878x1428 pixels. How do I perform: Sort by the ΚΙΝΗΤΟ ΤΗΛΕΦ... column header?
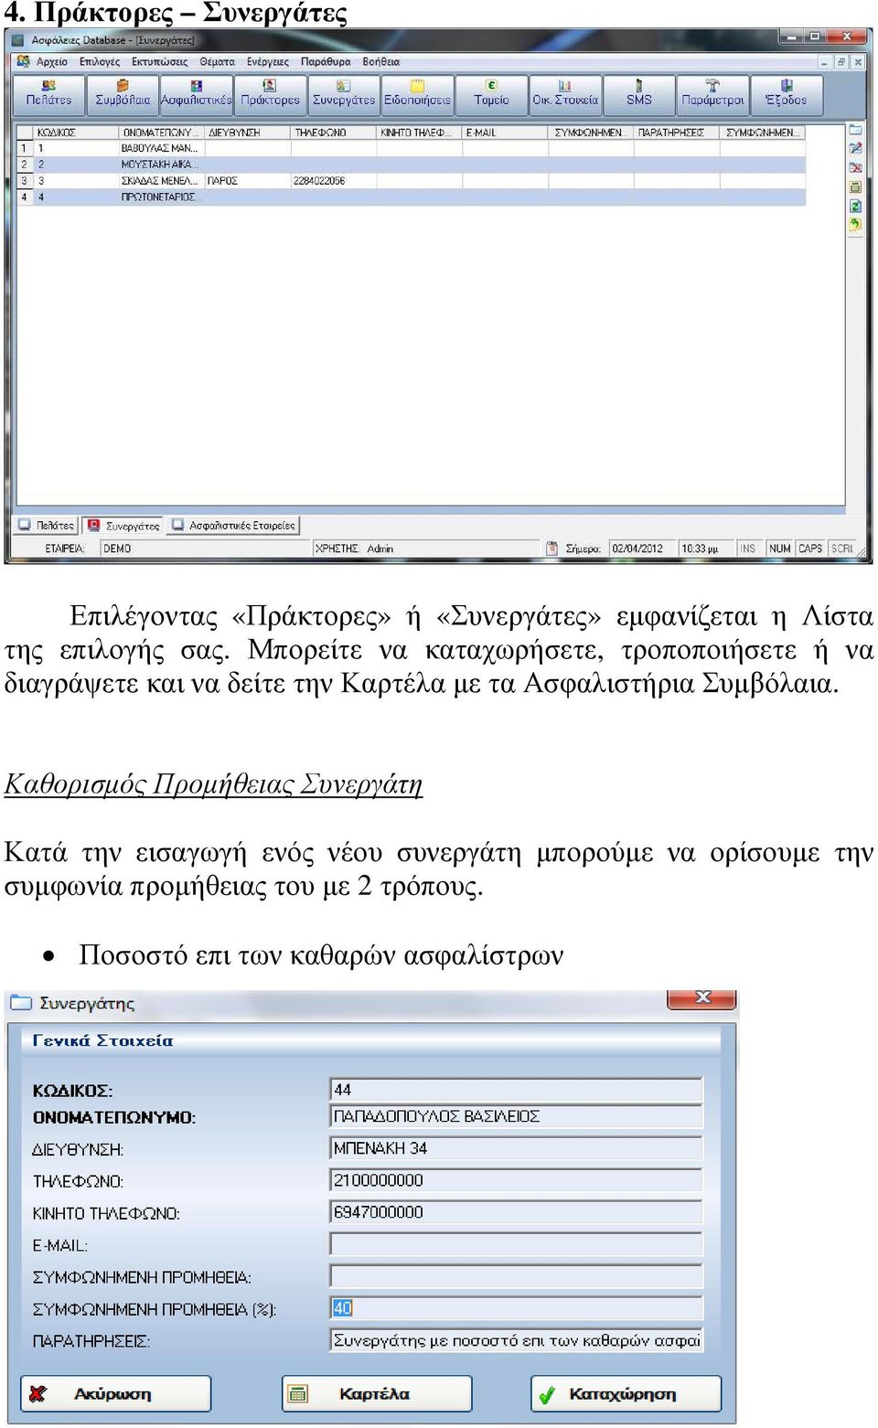[419, 133]
